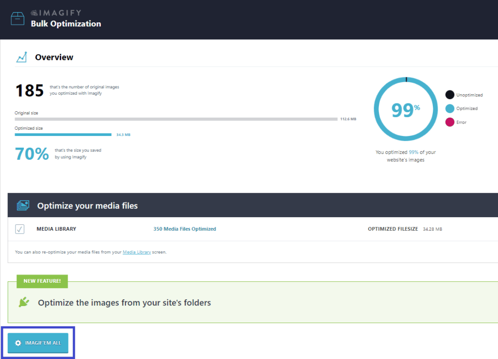
Task: Click the 112.6 MB original size value
Action: 348,119
